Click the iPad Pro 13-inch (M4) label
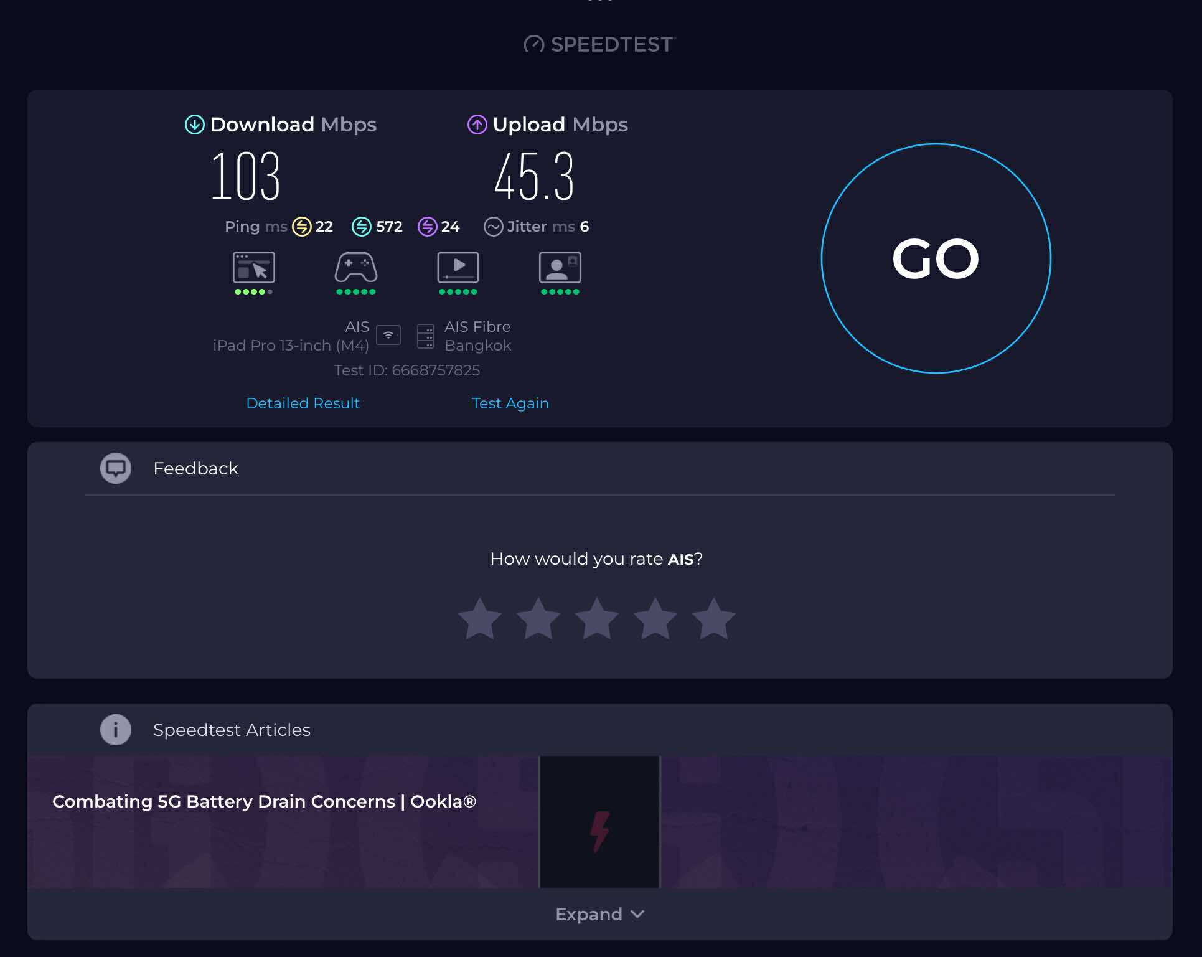This screenshot has width=1202, height=957. pyautogui.click(x=291, y=346)
